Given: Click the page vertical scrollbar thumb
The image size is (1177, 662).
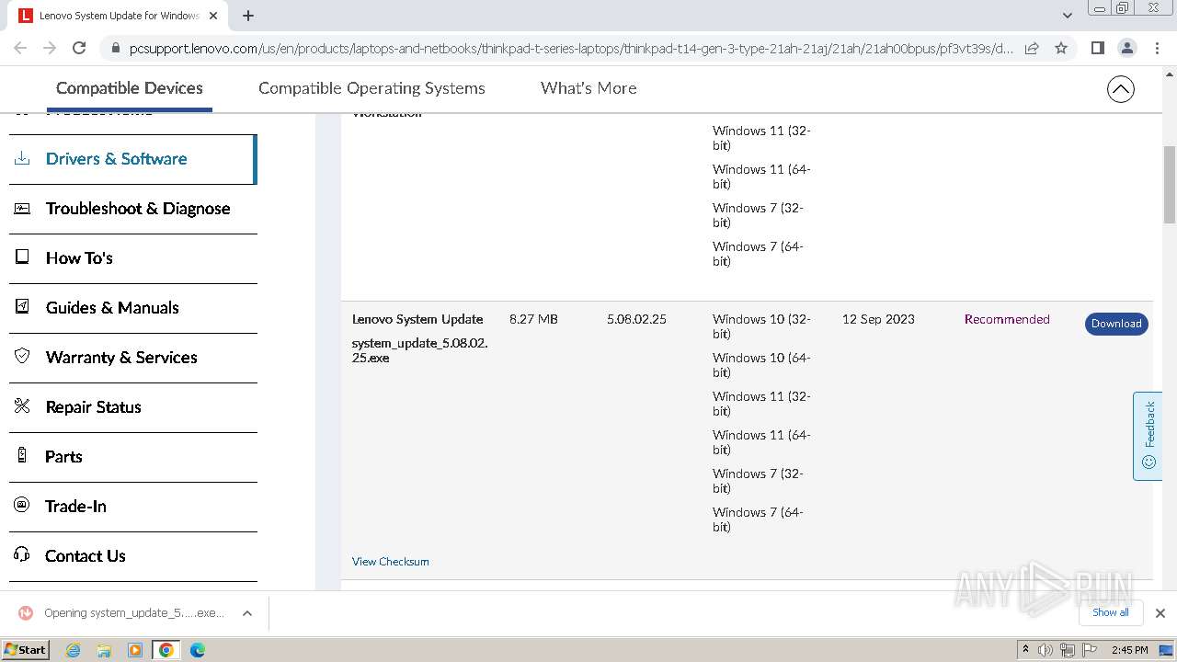Looking at the screenshot, I should (x=1170, y=184).
